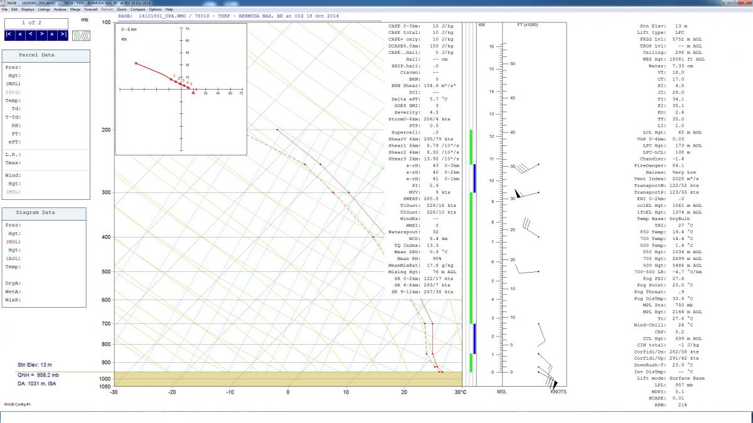Image resolution: width=753 pixels, height=423 pixels.
Task: Click the MSL label below height scale
Action: click(x=502, y=392)
